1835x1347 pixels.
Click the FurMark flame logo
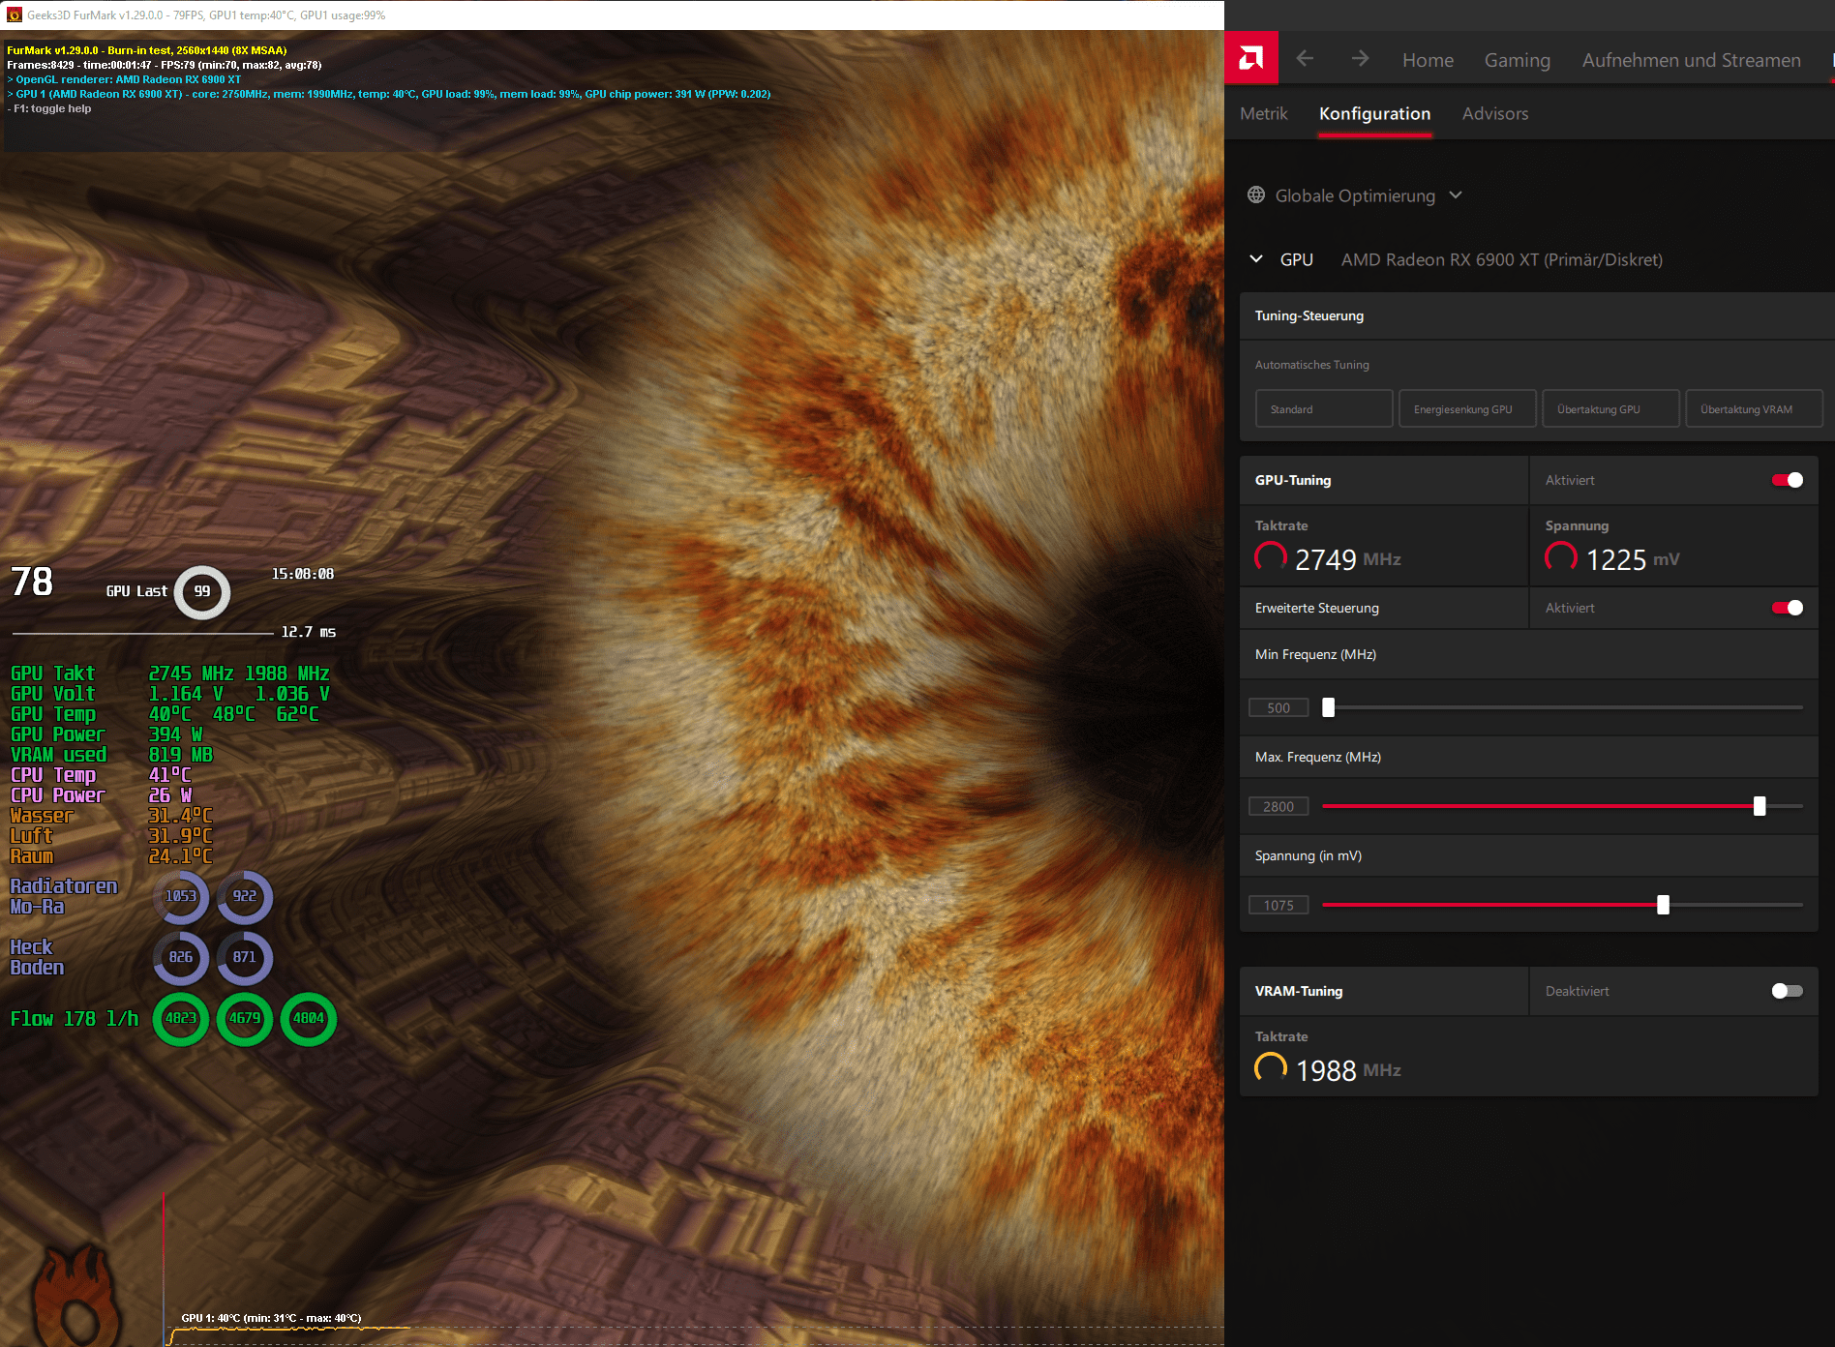pos(77,1297)
